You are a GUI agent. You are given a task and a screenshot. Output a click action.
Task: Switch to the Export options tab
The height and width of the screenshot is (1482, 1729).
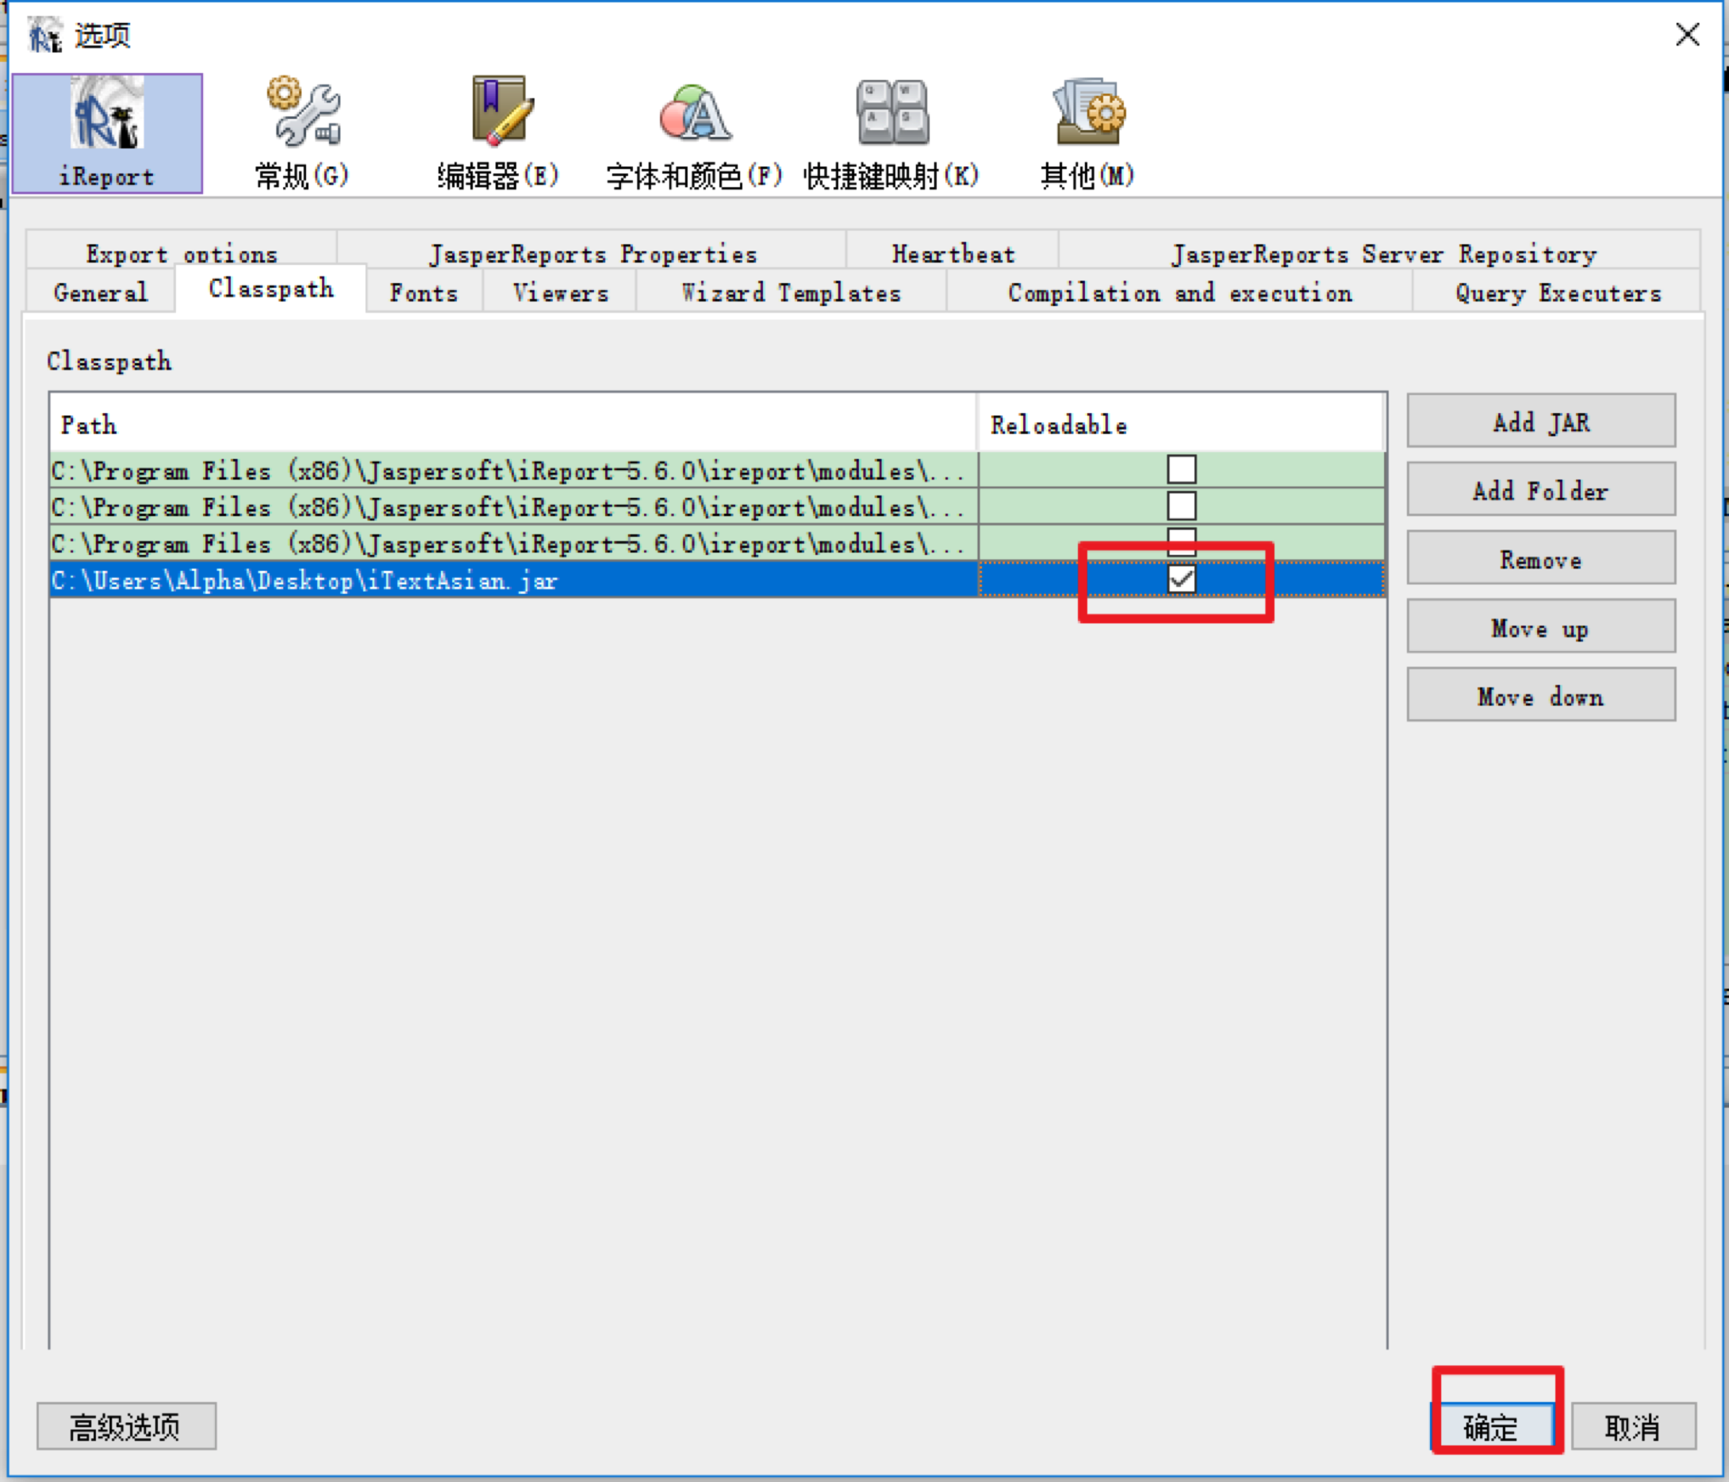pyautogui.click(x=181, y=251)
